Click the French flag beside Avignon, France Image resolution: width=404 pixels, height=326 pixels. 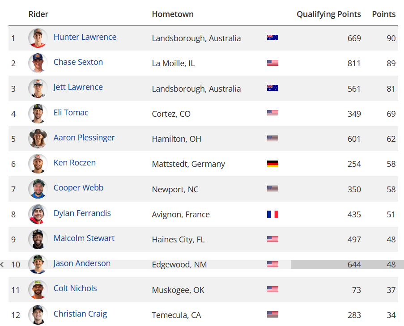click(x=272, y=214)
